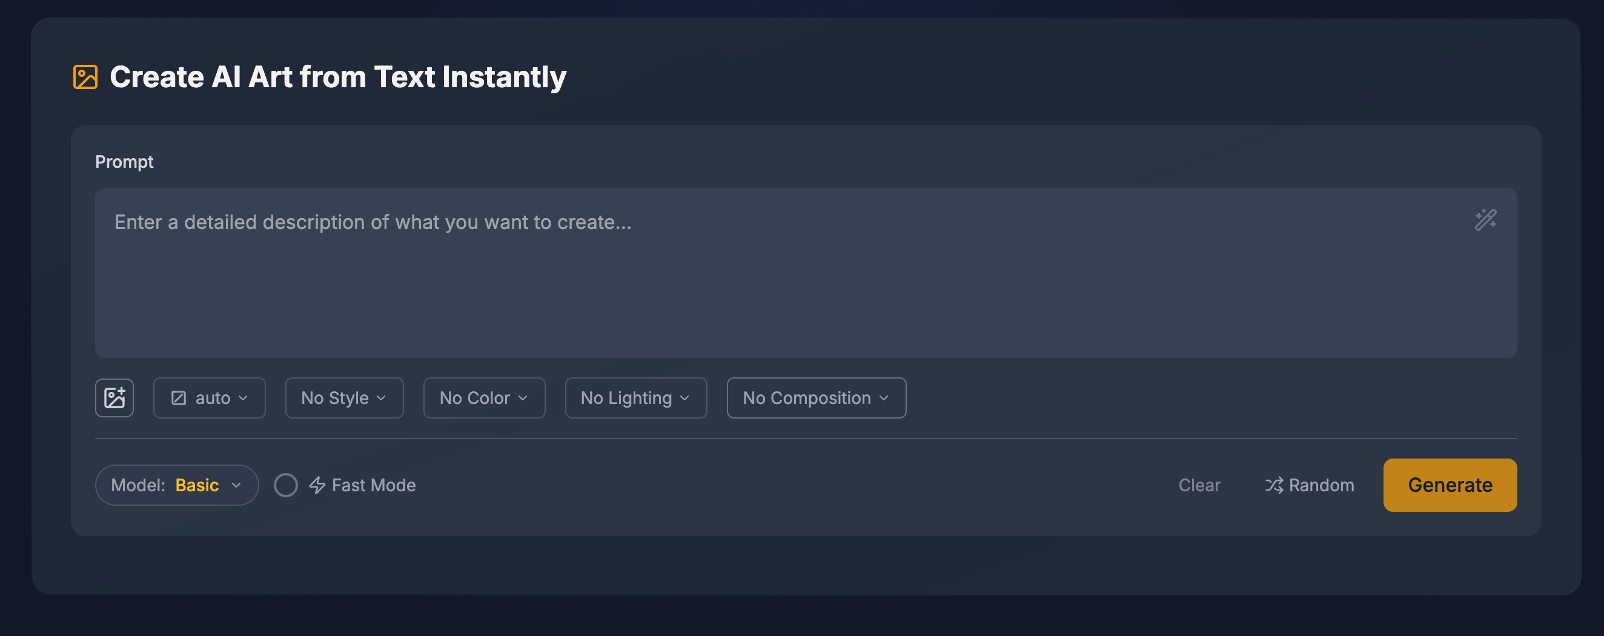Image resolution: width=1604 pixels, height=636 pixels.
Task: Click the Generate button
Action: point(1450,485)
